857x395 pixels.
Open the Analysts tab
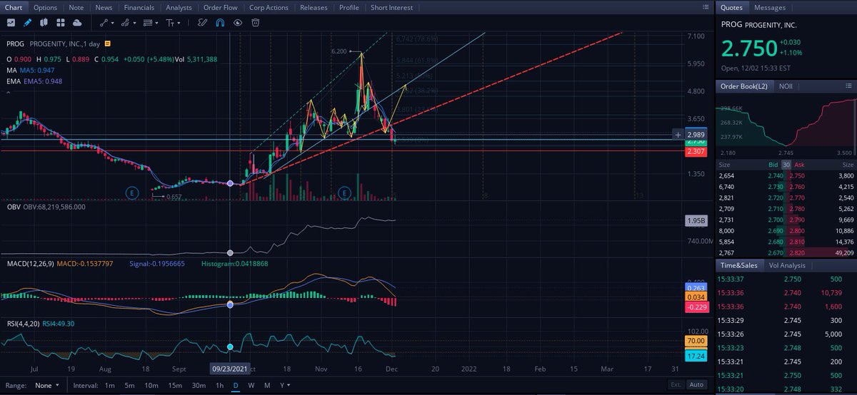pyautogui.click(x=179, y=7)
